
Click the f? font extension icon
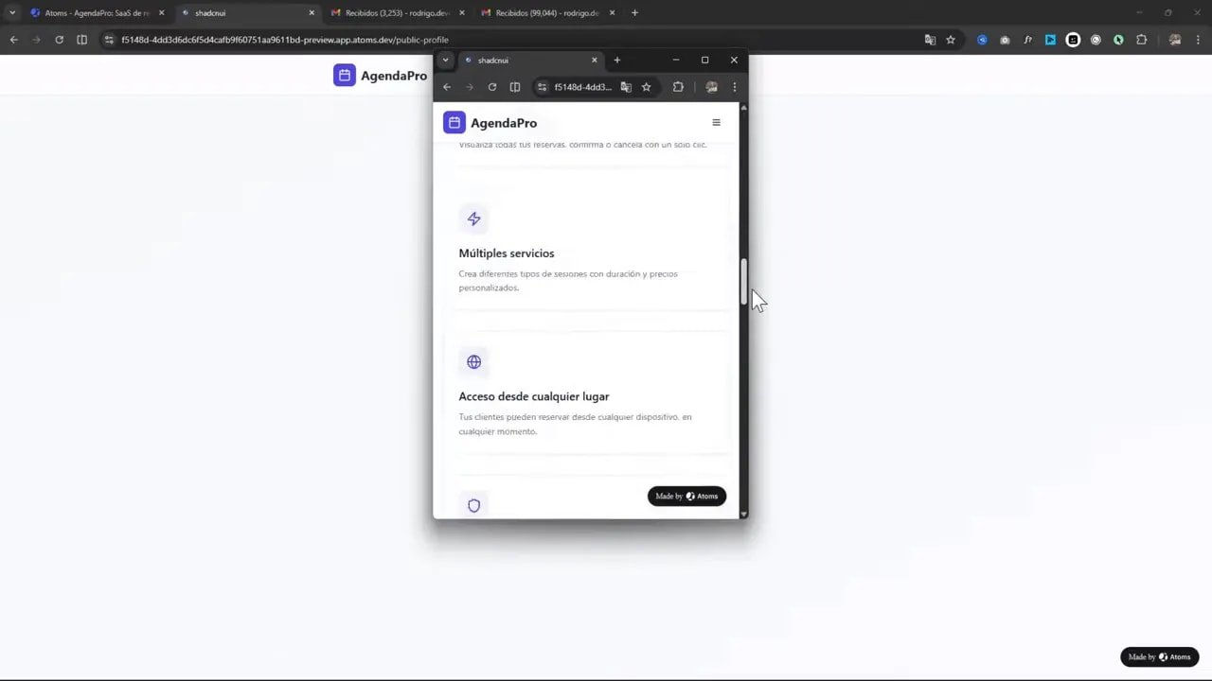pyautogui.click(x=1027, y=40)
